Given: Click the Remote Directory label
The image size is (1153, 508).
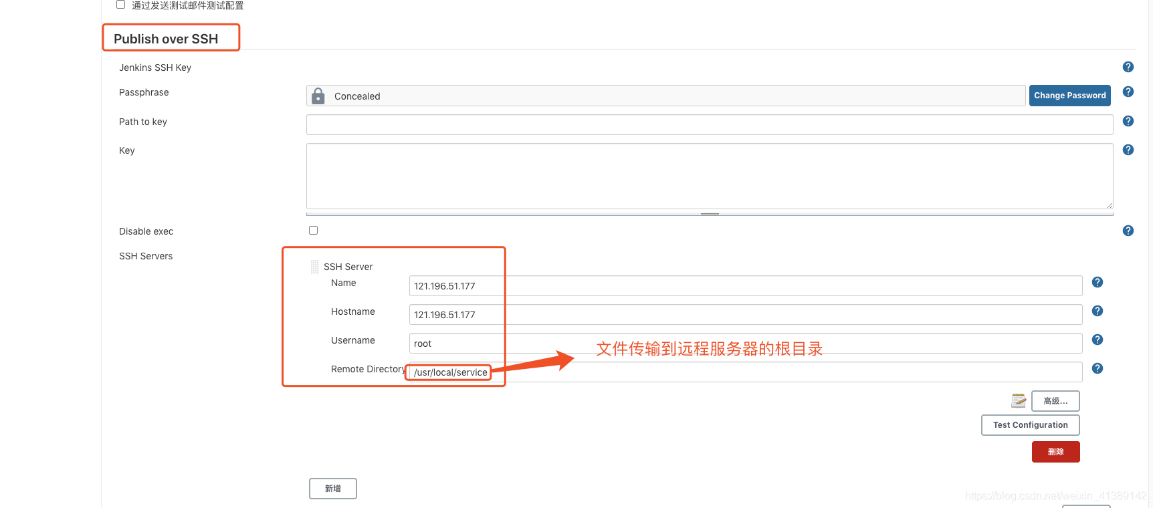Looking at the screenshot, I should (369, 369).
